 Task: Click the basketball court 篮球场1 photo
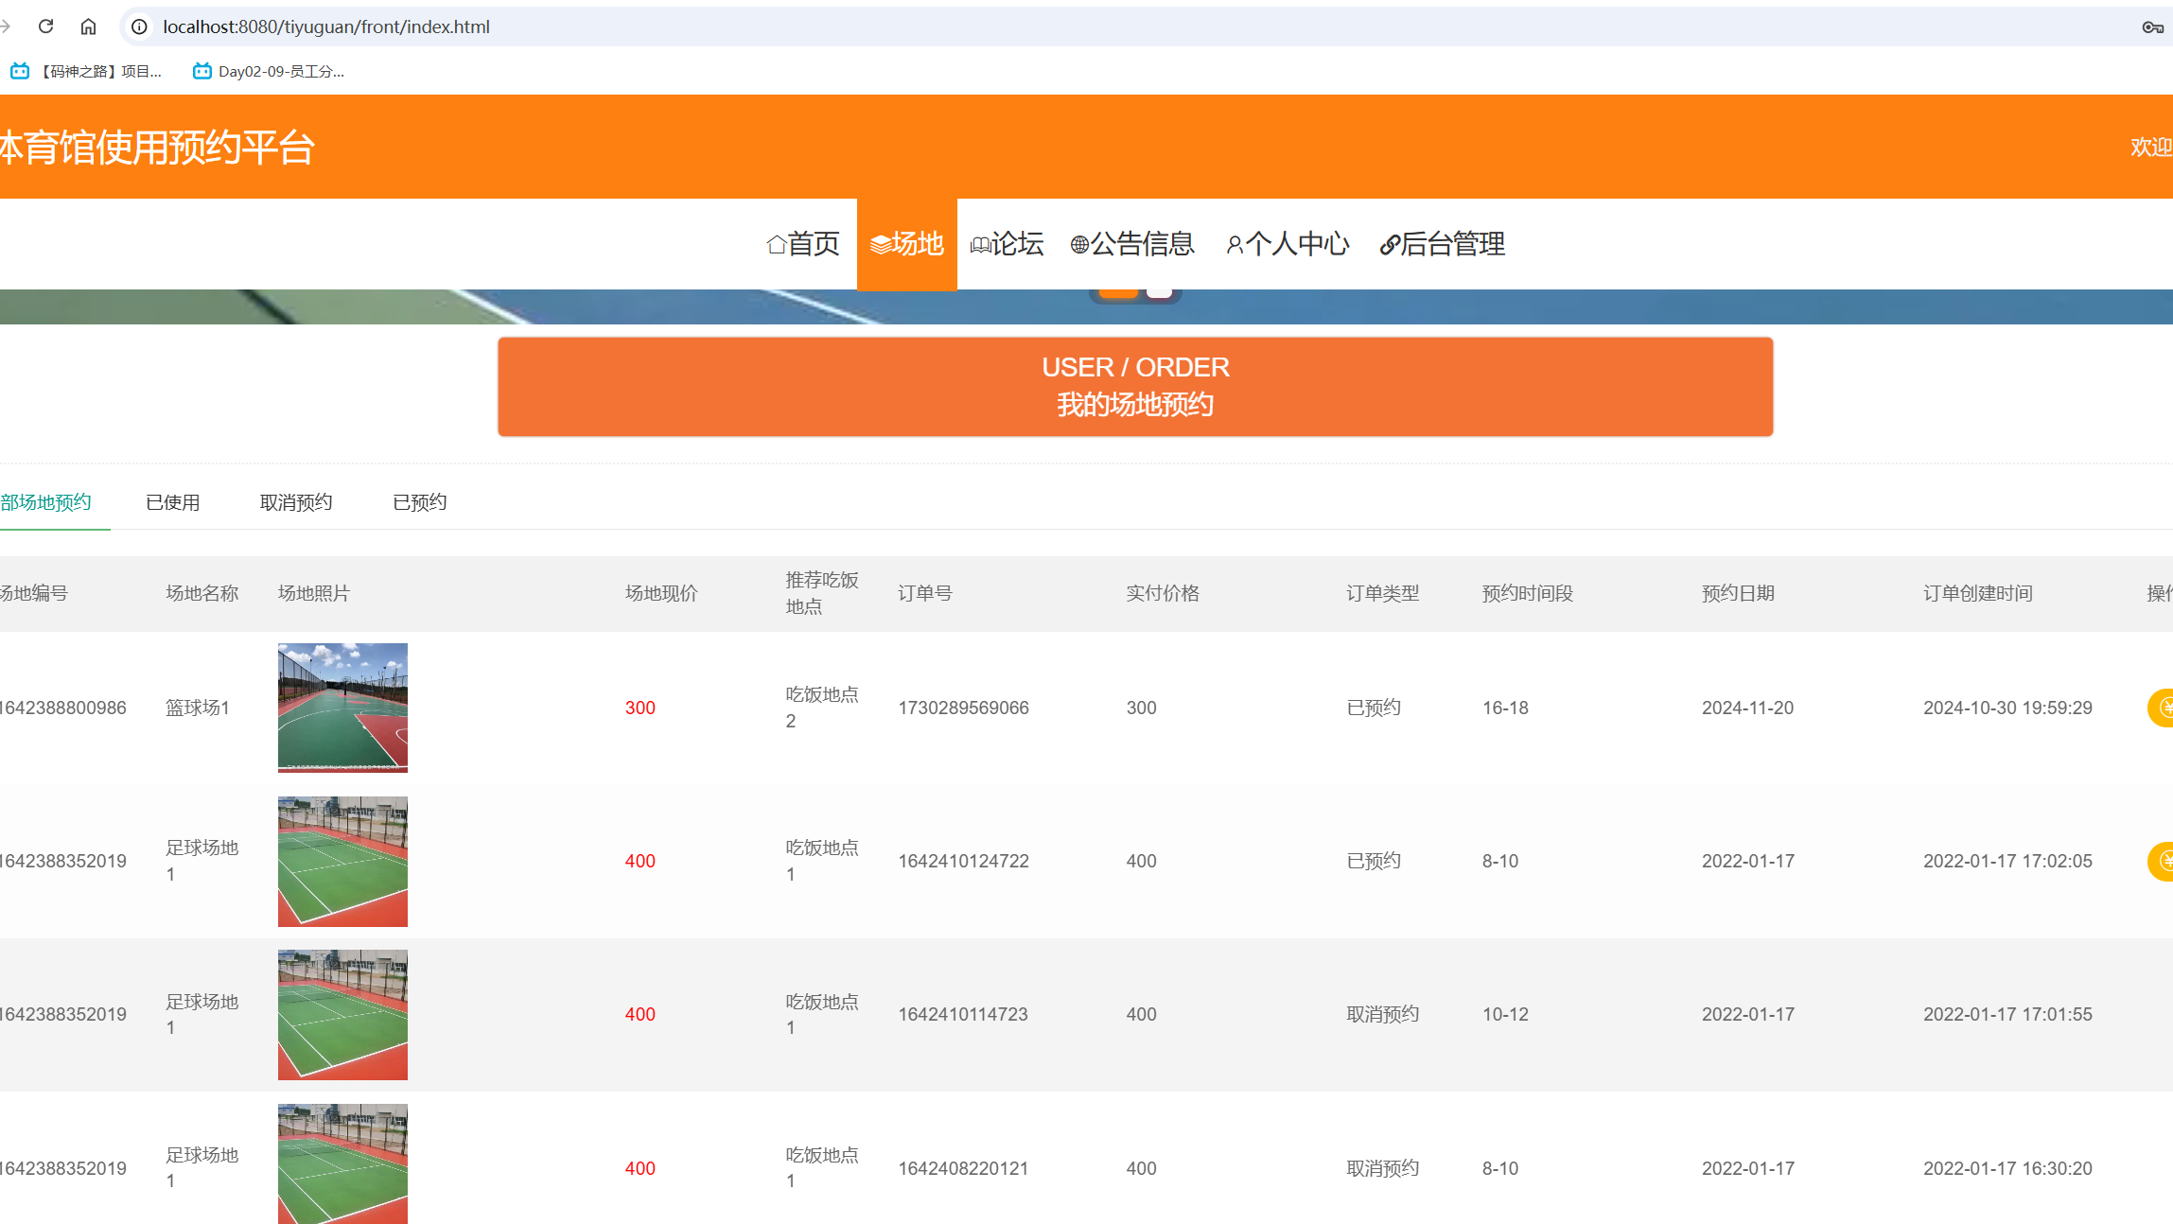tap(342, 708)
